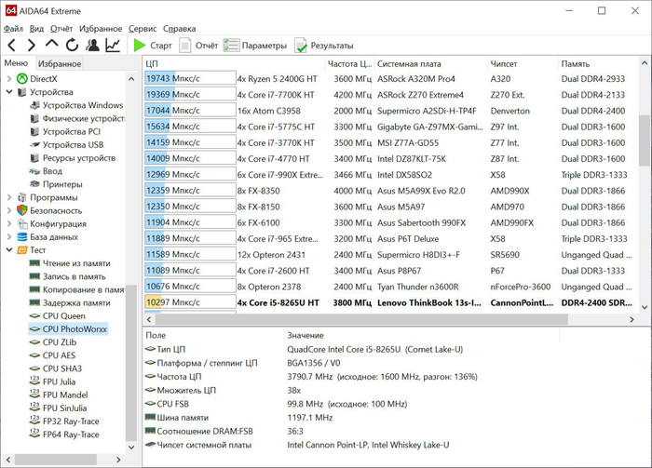Screen dimensions: 652x468
Task: Click the FPU Julia 123 icon
Action: tap(35, 381)
